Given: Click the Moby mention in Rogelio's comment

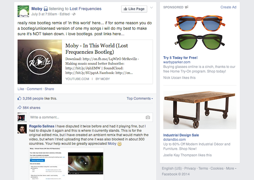Looking at the screenshot, I should tap(112, 144).
